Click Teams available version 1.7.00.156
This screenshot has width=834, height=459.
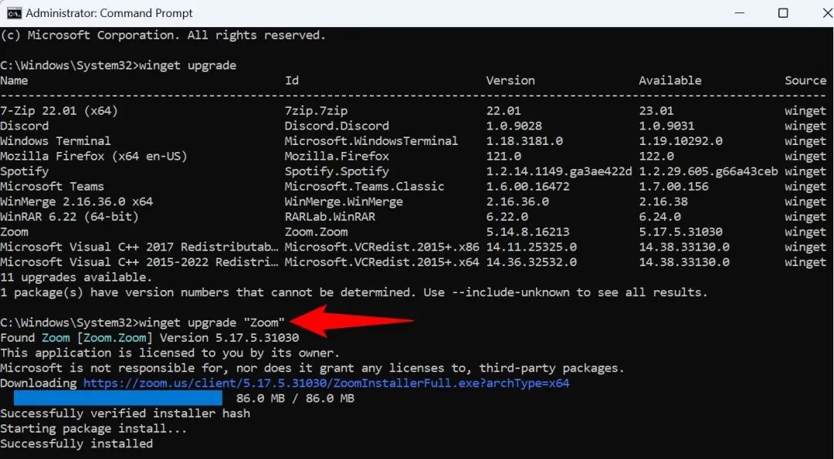pyautogui.click(x=674, y=187)
